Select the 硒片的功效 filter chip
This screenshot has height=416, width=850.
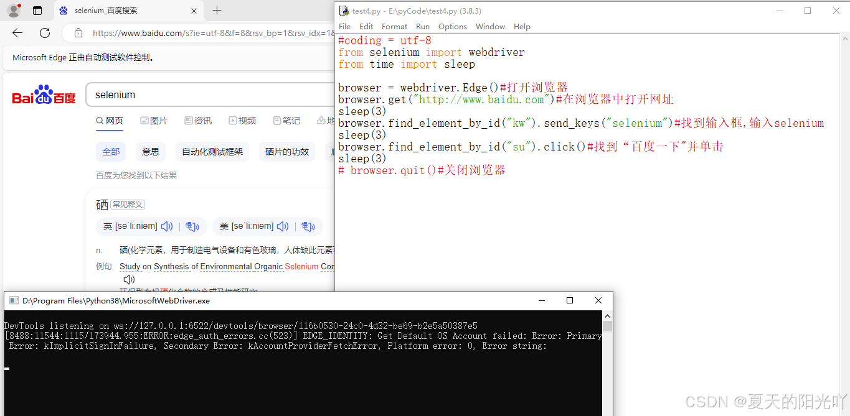pyautogui.click(x=287, y=152)
